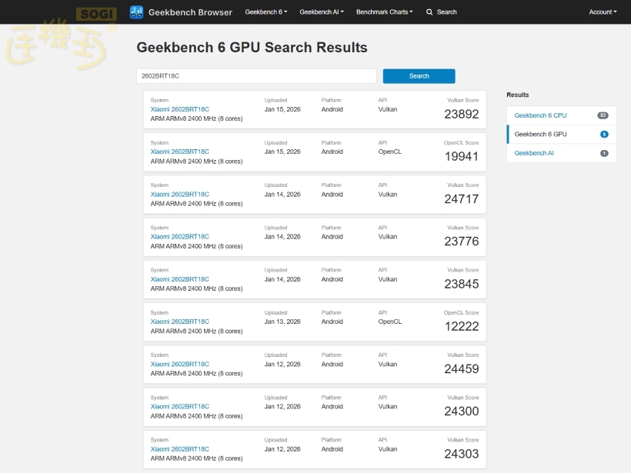Expand the Account menu
Screen dimensions: 631x473
(x=603, y=12)
